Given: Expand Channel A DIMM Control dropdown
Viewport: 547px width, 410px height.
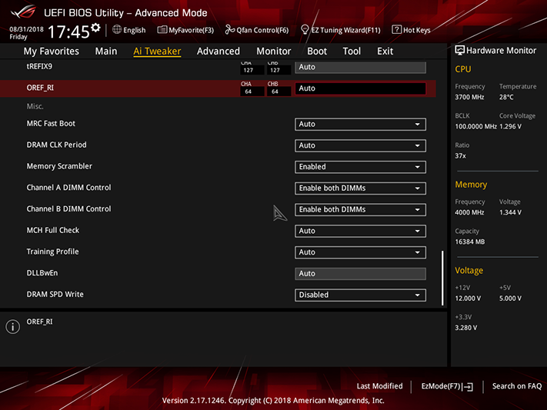Looking at the screenshot, I should pyautogui.click(x=360, y=188).
